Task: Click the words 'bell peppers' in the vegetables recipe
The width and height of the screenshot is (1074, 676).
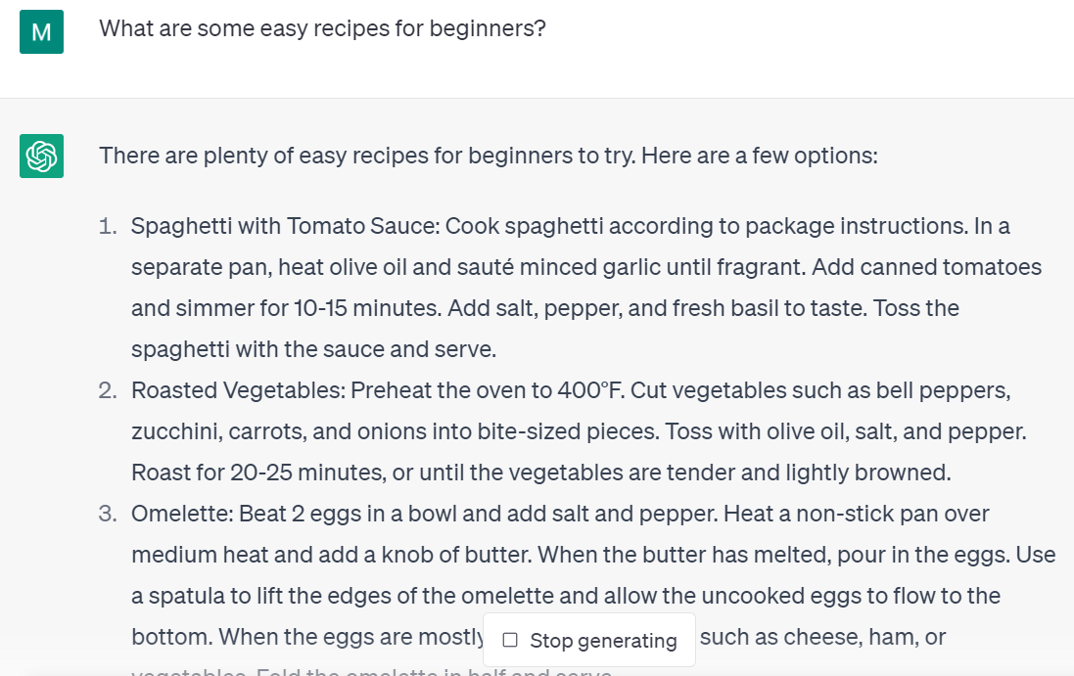Action: pyautogui.click(x=950, y=391)
